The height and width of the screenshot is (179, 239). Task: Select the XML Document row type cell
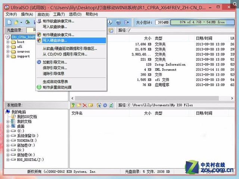[165, 70]
